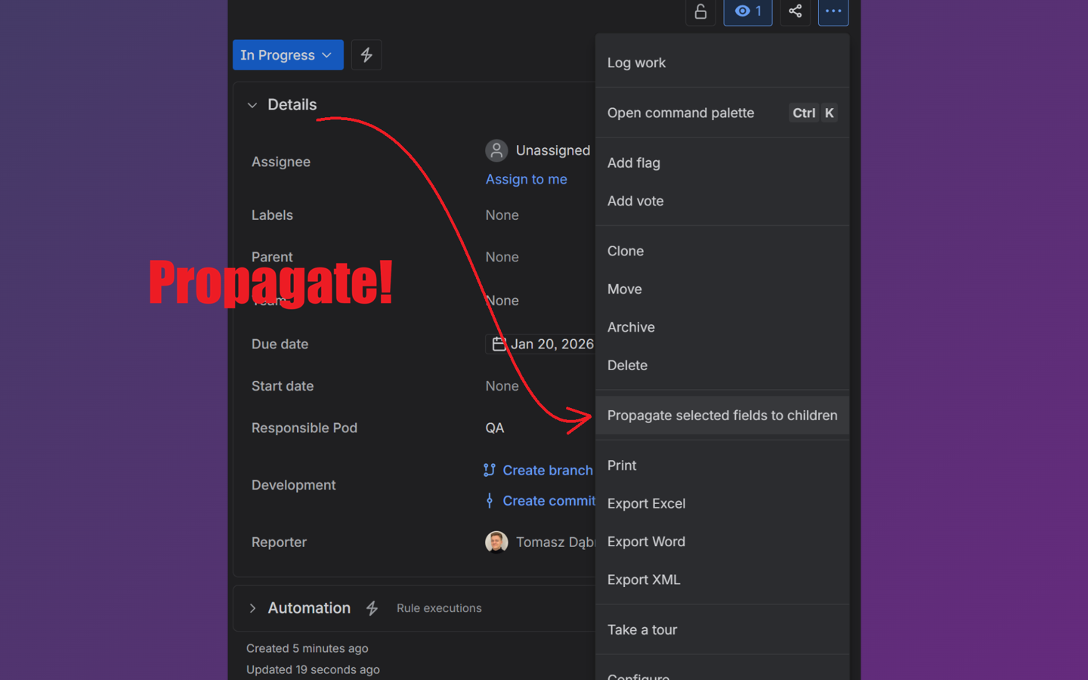Click the Created 5 minutes ago text
The image size is (1088, 680).
pyautogui.click(x=308, y=648)
